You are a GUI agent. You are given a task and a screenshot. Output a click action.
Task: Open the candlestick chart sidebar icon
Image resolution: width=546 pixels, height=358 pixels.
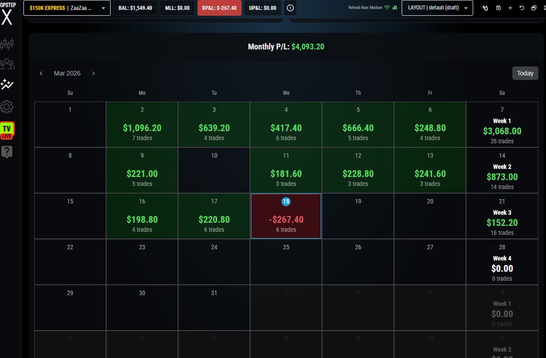[x=7, y=44]
